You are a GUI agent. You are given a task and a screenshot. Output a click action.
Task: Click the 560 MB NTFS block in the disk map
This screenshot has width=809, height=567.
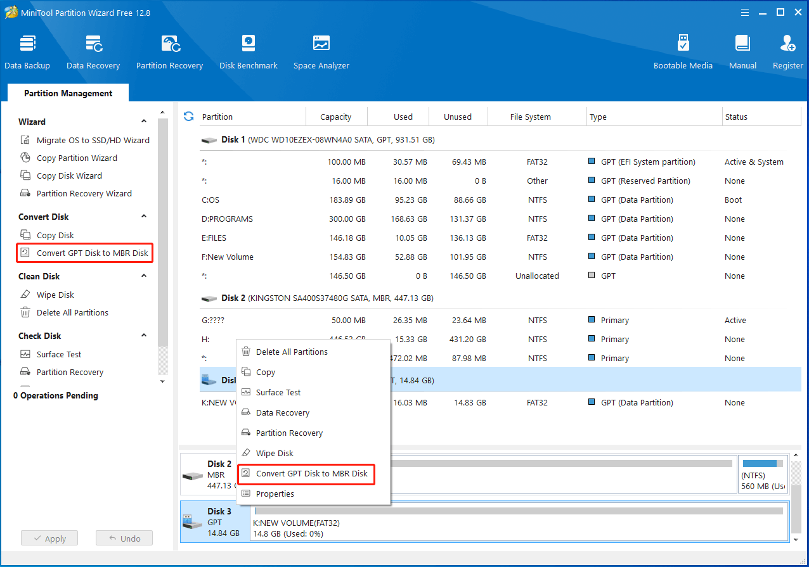point(763,475)
